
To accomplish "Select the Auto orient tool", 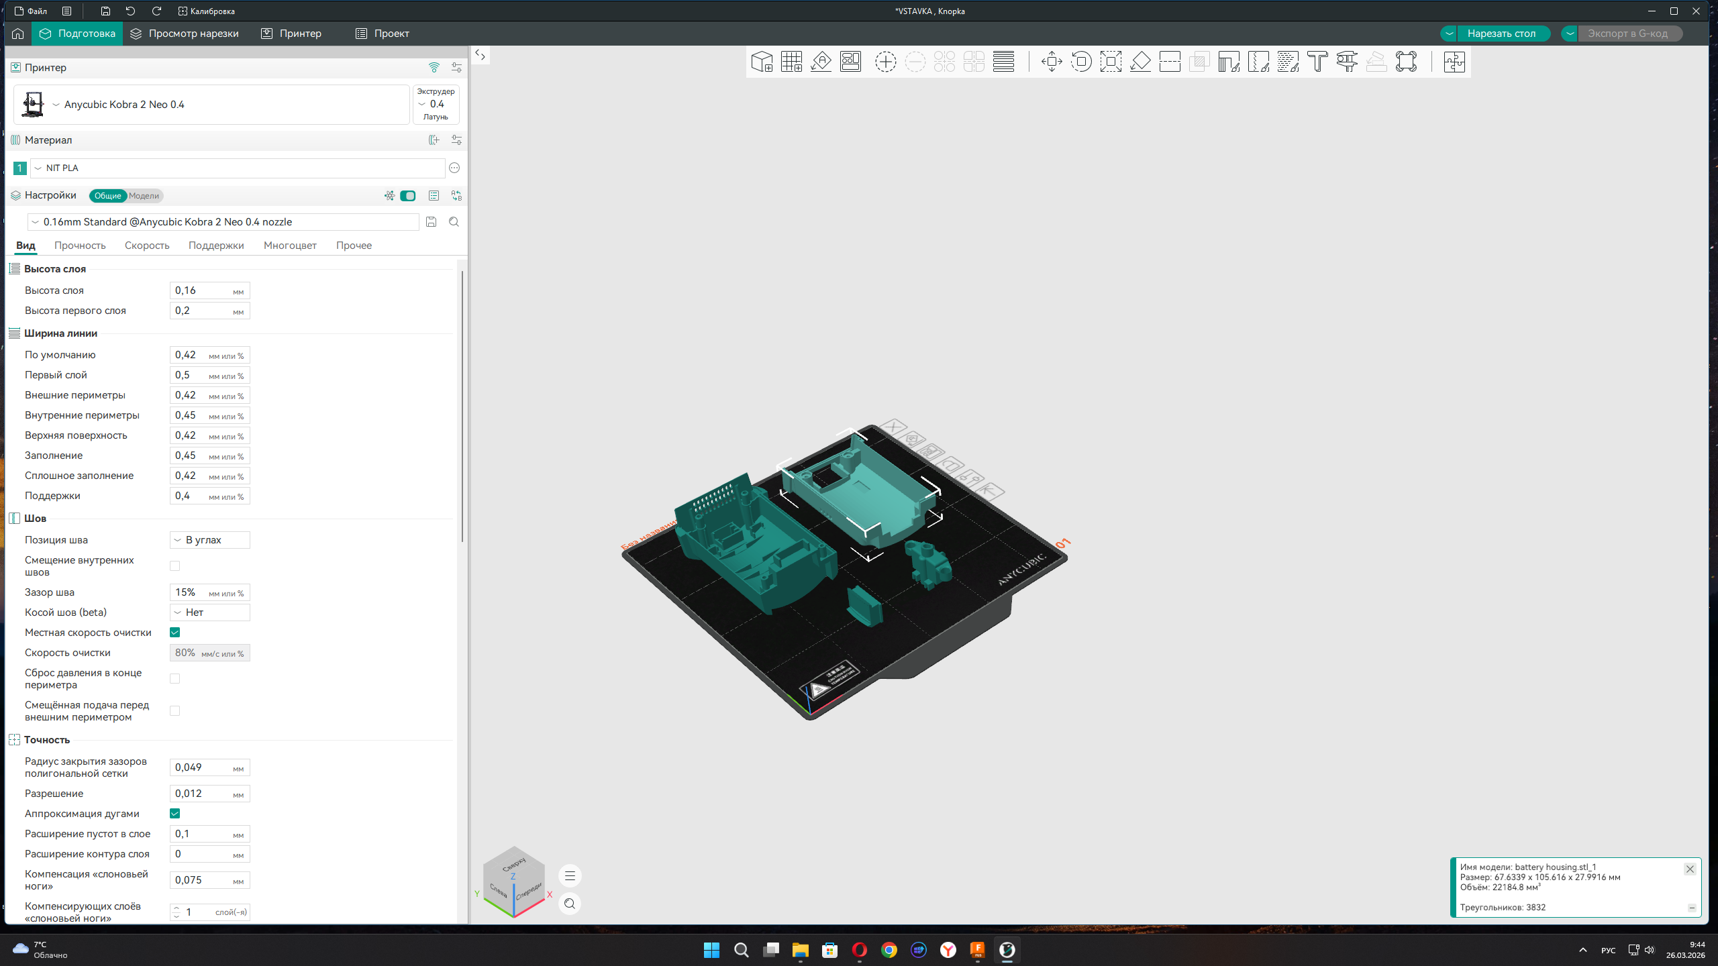I will (x=821, y=62).
